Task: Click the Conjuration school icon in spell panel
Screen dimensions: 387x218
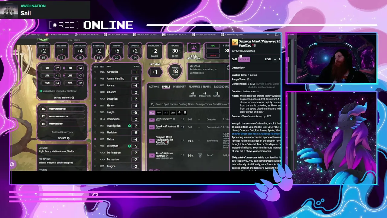Action: coord(234,43)
